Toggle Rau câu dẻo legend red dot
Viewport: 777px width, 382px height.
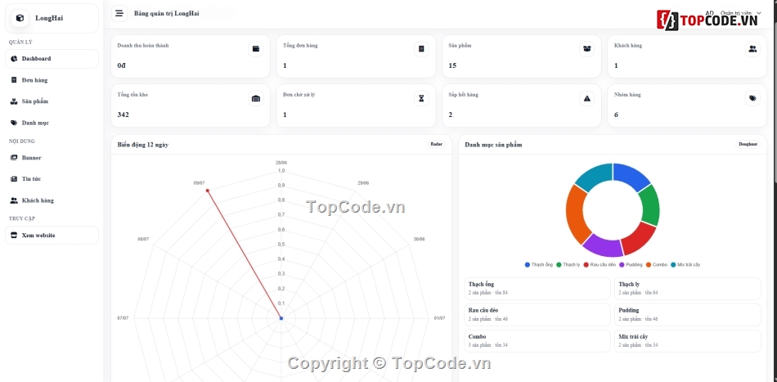[586, 264]
